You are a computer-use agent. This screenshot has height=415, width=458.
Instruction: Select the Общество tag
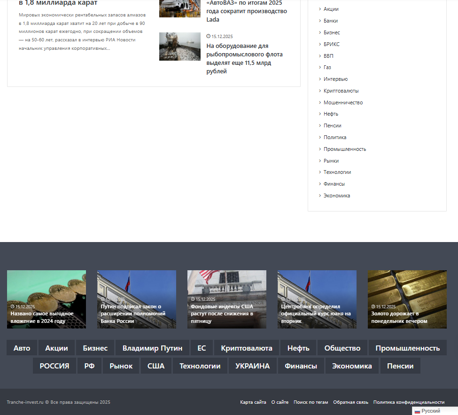point(342,348)
